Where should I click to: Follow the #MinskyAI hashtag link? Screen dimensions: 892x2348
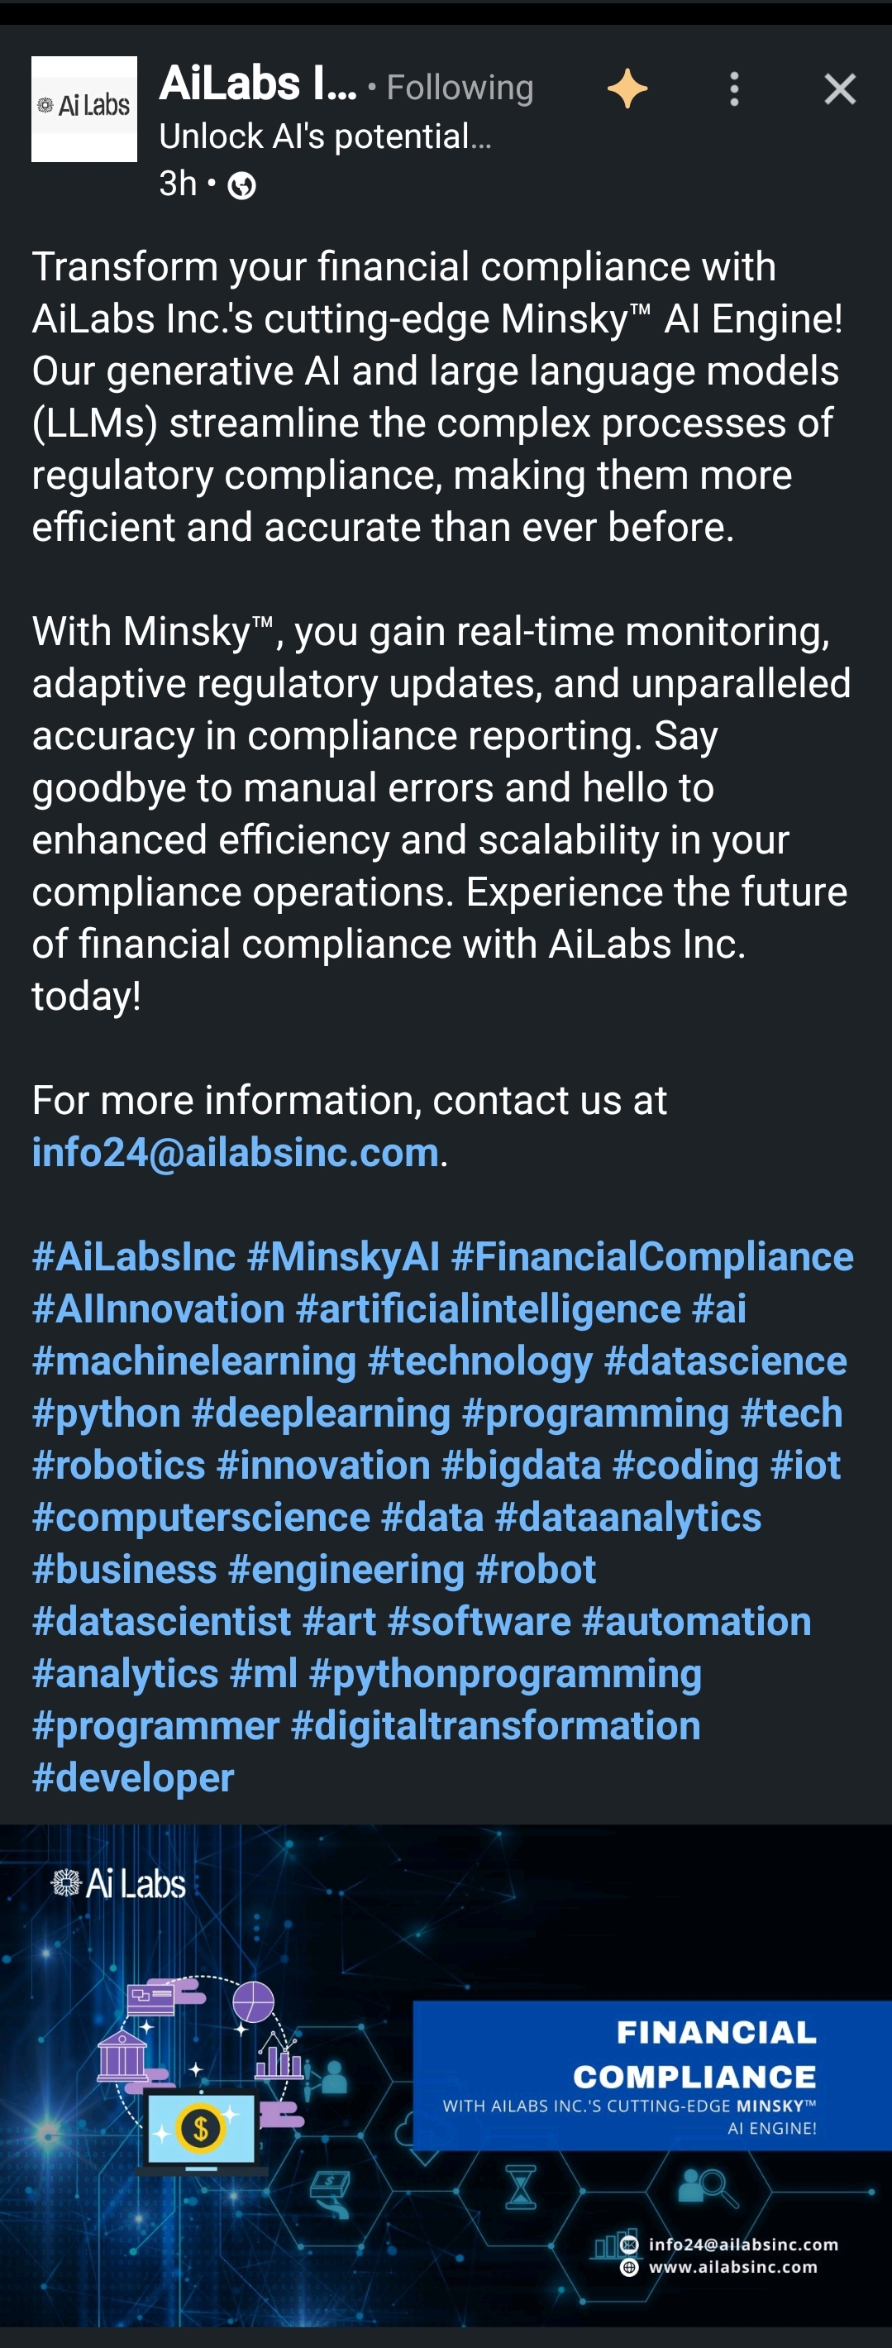344,1257
